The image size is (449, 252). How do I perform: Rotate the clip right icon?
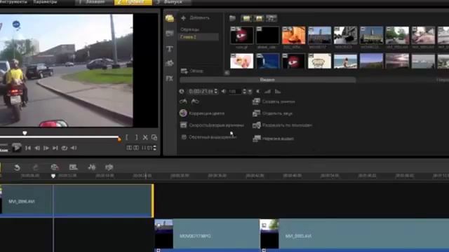195,101
